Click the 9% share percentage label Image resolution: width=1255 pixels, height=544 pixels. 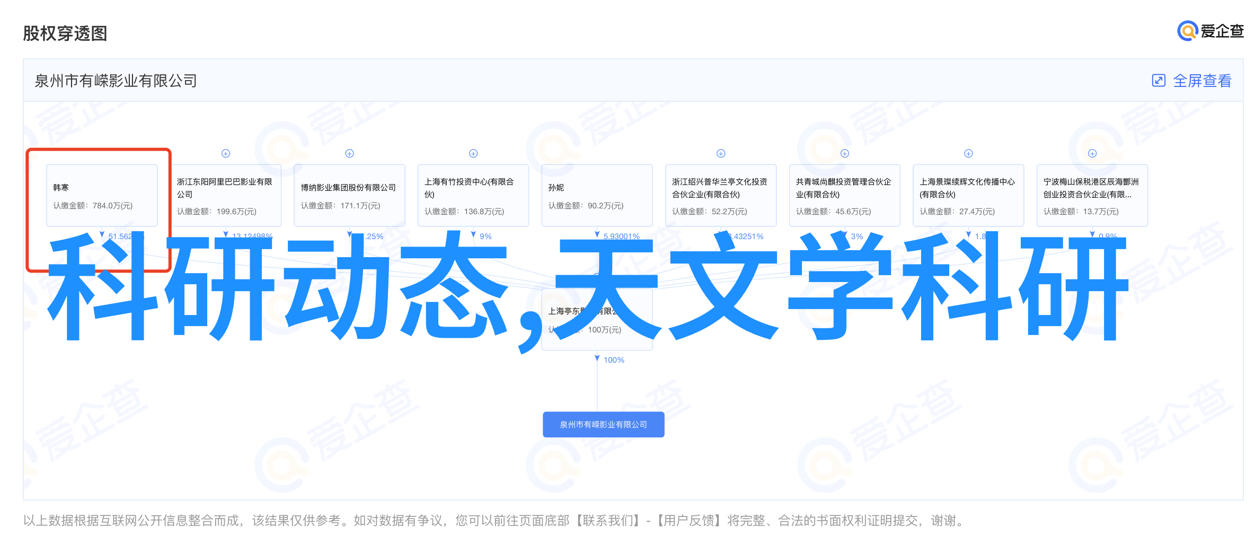pos(485,236)
